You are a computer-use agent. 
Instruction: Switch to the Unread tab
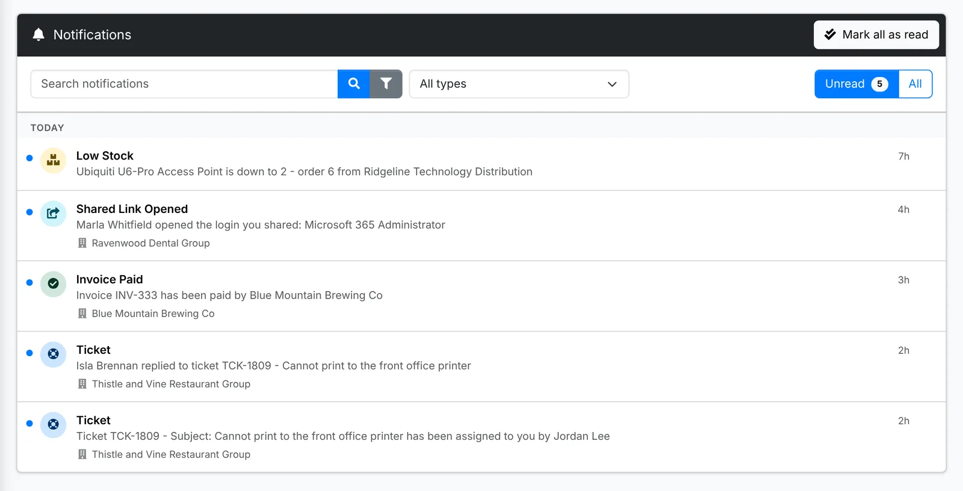pos(856,84)
